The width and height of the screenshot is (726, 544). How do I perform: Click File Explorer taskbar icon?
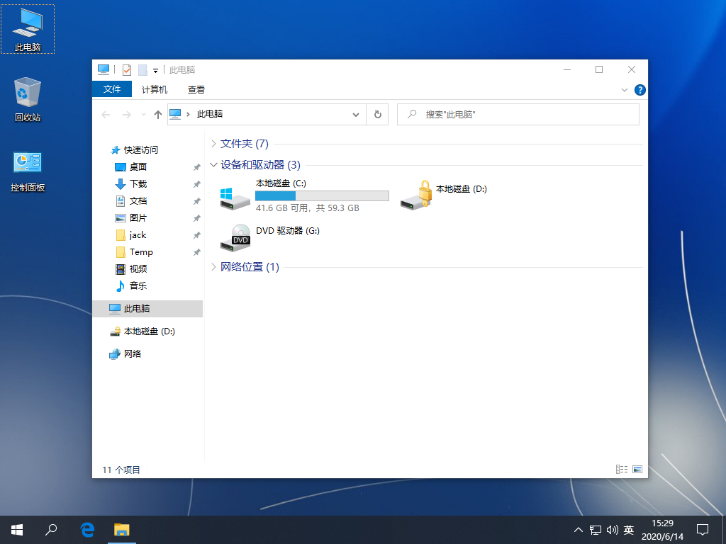pos(122,530)
